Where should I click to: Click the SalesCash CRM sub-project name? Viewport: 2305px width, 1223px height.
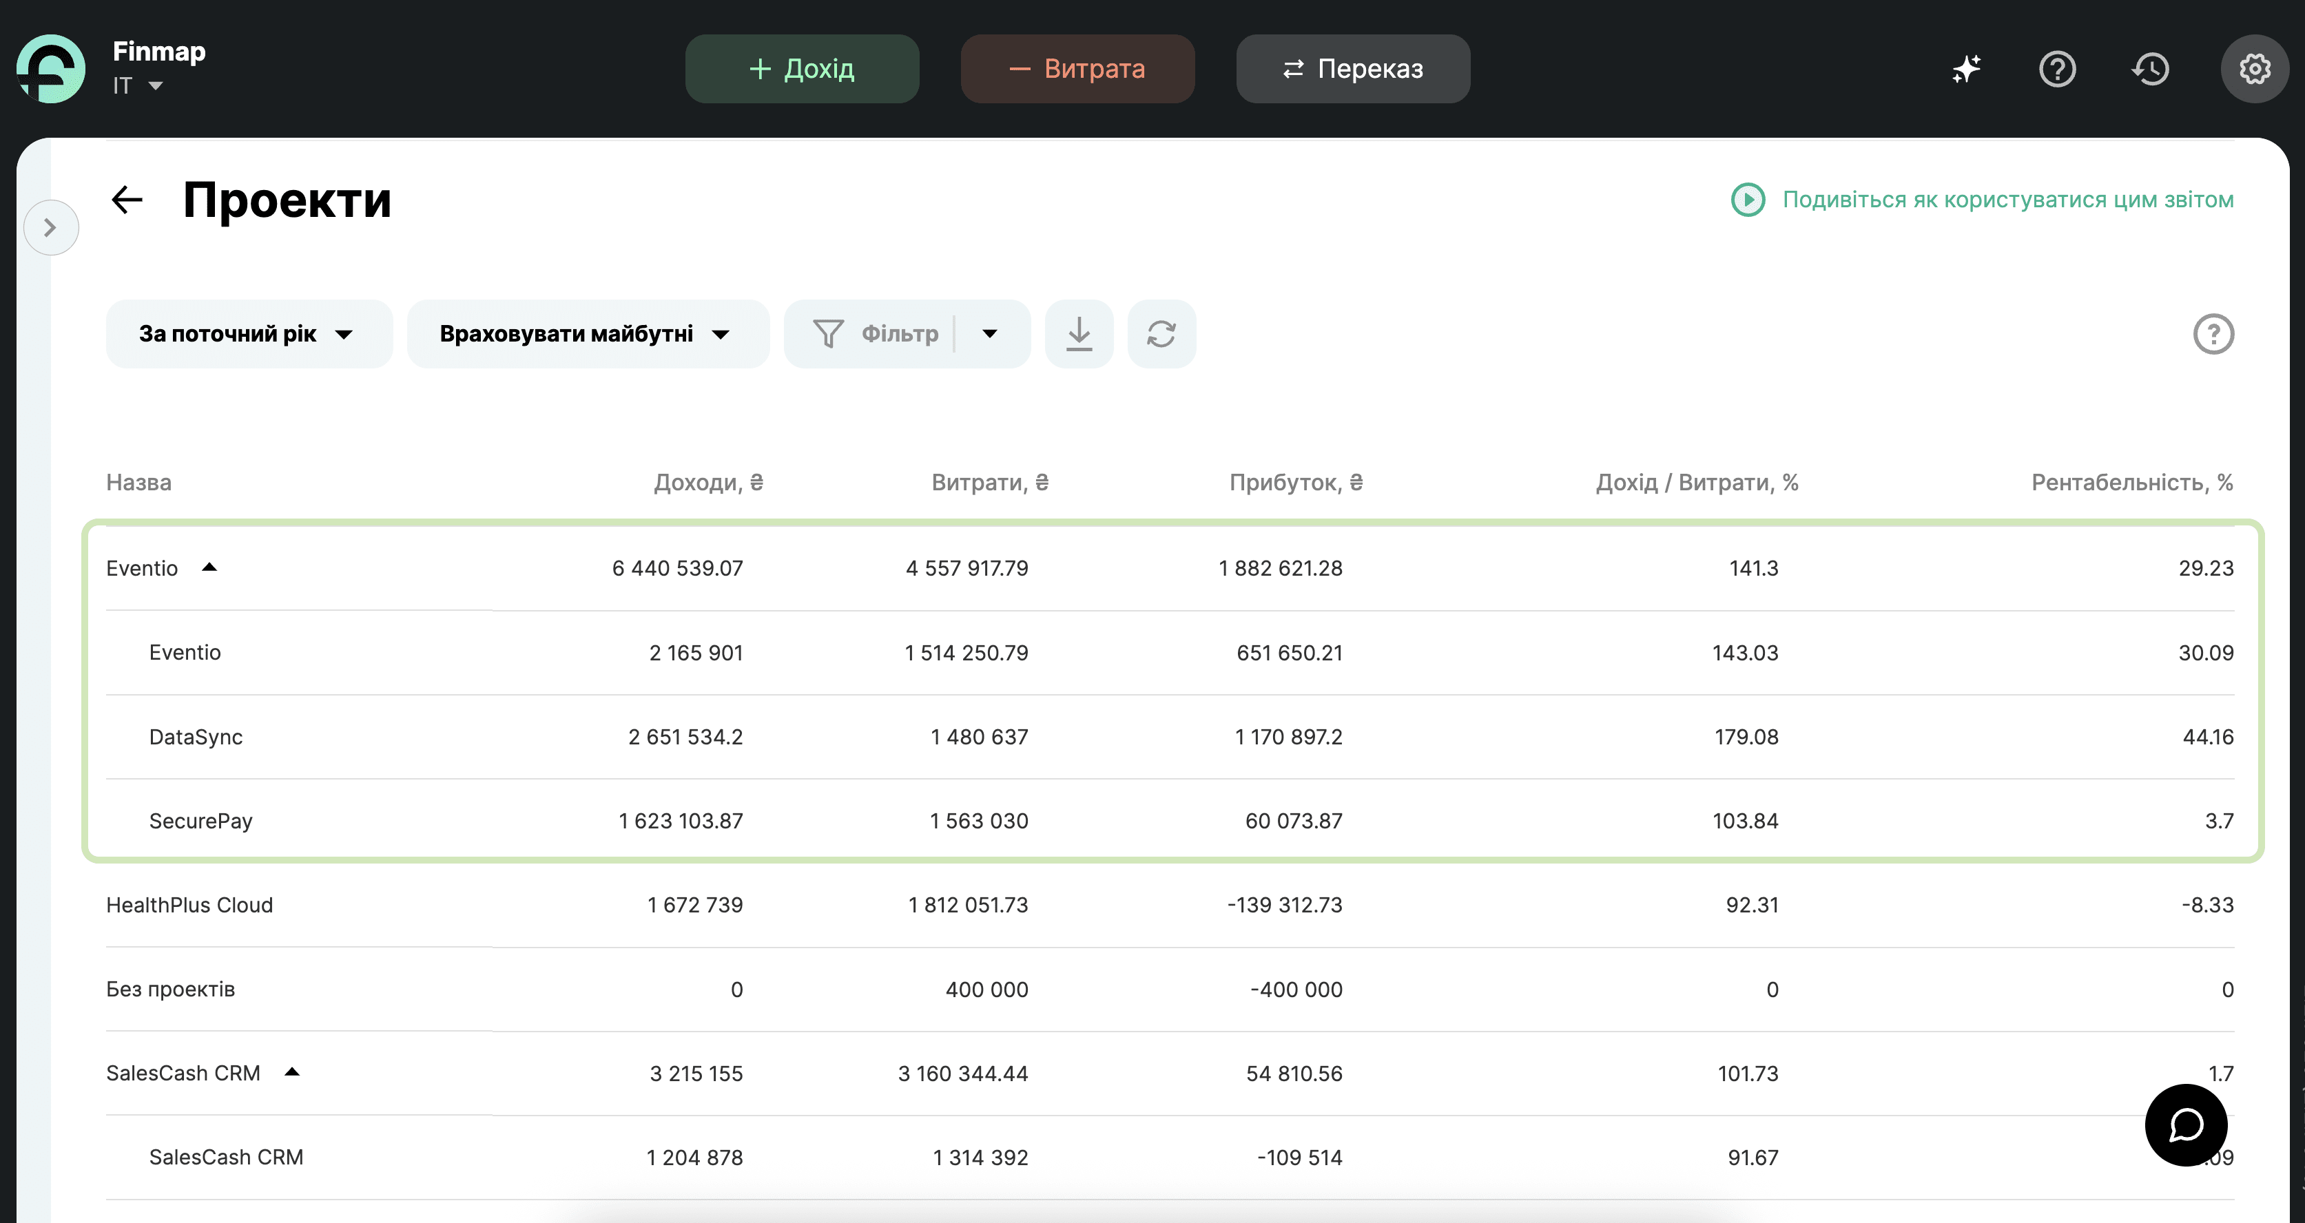point(225,1157)
